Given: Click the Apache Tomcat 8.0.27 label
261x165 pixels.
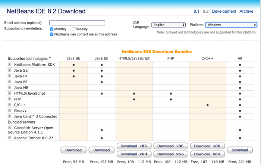Looking at the screenshot, I should pyautogui.click(x=34, y=138).
